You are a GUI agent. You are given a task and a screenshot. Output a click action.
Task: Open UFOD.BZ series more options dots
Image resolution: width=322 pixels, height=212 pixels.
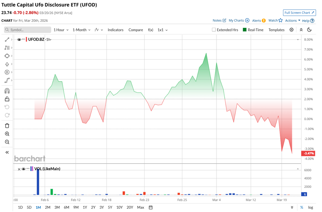coord(24,39)
